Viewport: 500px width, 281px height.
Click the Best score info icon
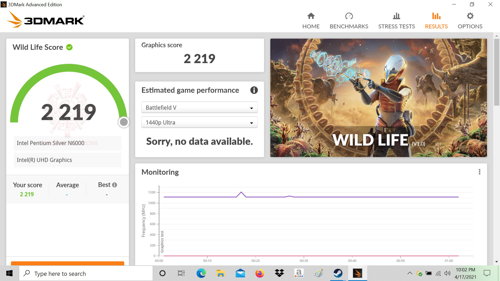[x=115, y=185]
